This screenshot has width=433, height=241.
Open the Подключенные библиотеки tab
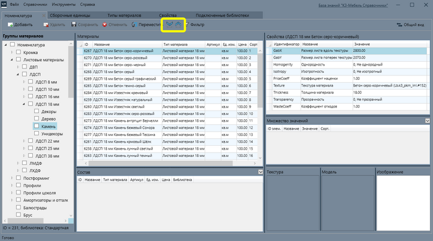coord(222,15)
